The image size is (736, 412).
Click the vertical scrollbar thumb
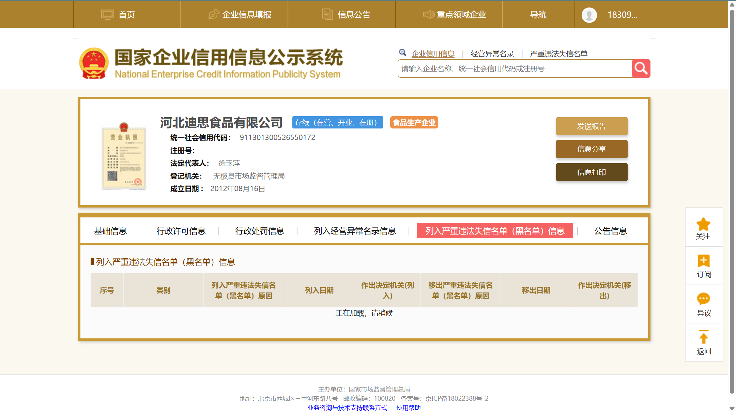732,202
